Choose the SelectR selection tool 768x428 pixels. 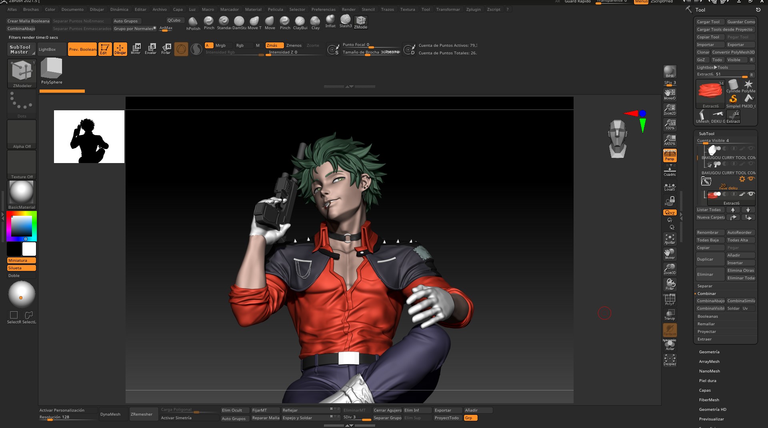tap(14, 317)
